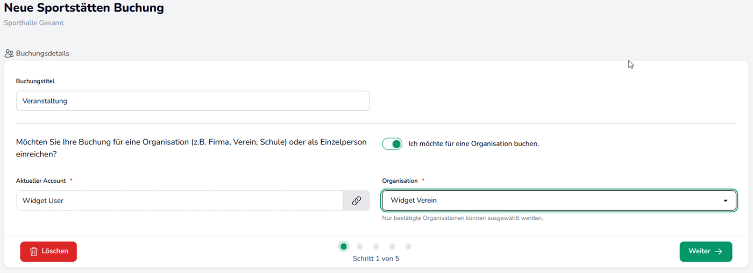Toggle off the organisation booking switch
The height and width of the screenshot is (273, 753).
click(392, 144)
